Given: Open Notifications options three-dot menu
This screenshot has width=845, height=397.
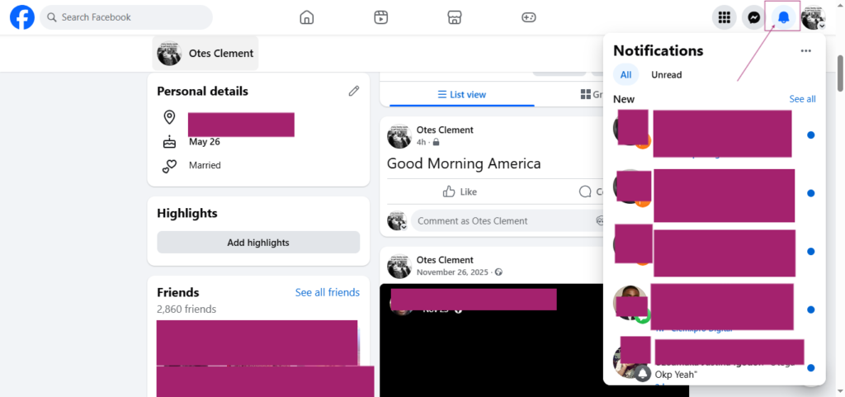Looking at the screenshot, I should (805, 50).
